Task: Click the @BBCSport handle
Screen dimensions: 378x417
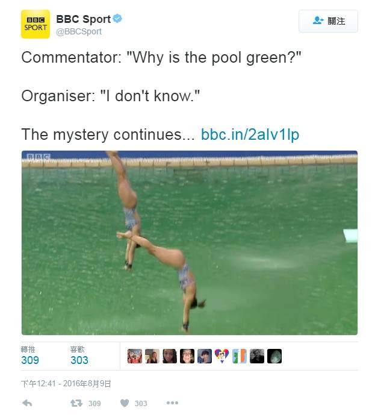Action: coord(79,31)
